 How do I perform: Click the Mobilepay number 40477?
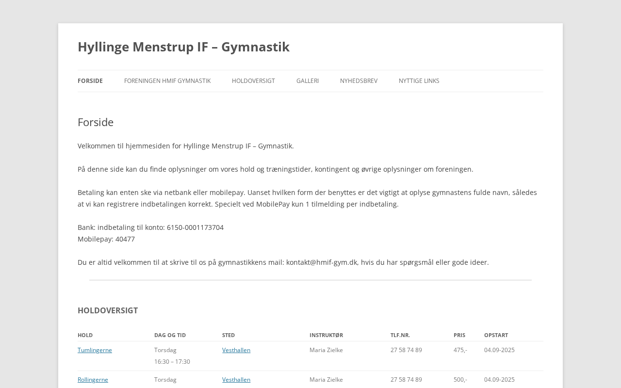coord(125,239)
